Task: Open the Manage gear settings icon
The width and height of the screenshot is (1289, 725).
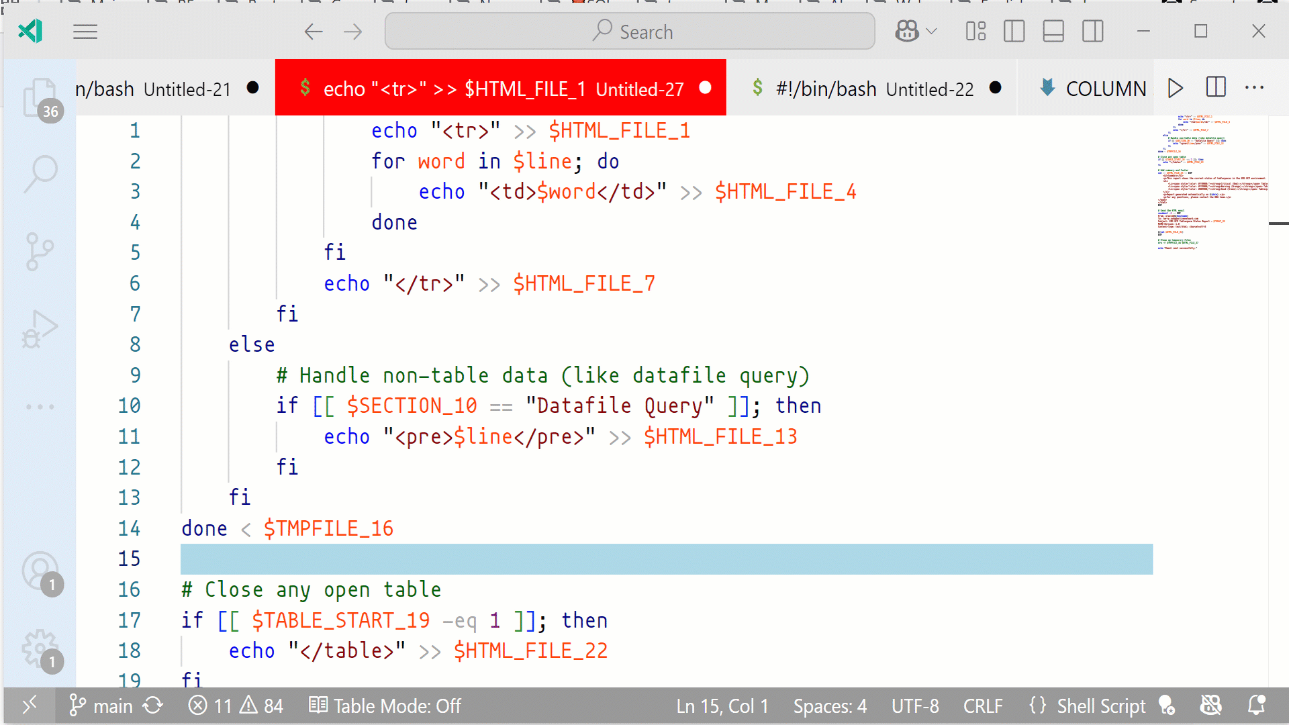Action: tap(40, 648)
